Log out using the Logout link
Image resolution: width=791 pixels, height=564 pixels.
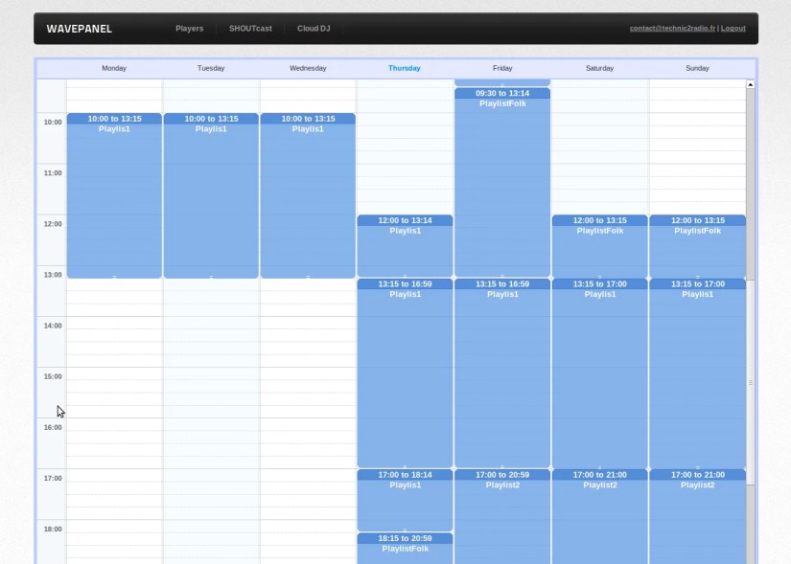[x=733, y=28]
